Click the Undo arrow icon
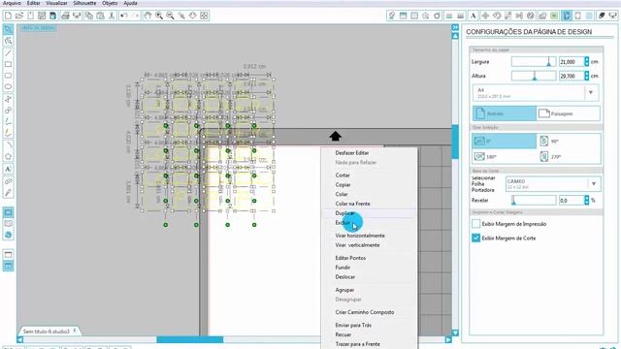The image size is (621, 349). [124, 16]
